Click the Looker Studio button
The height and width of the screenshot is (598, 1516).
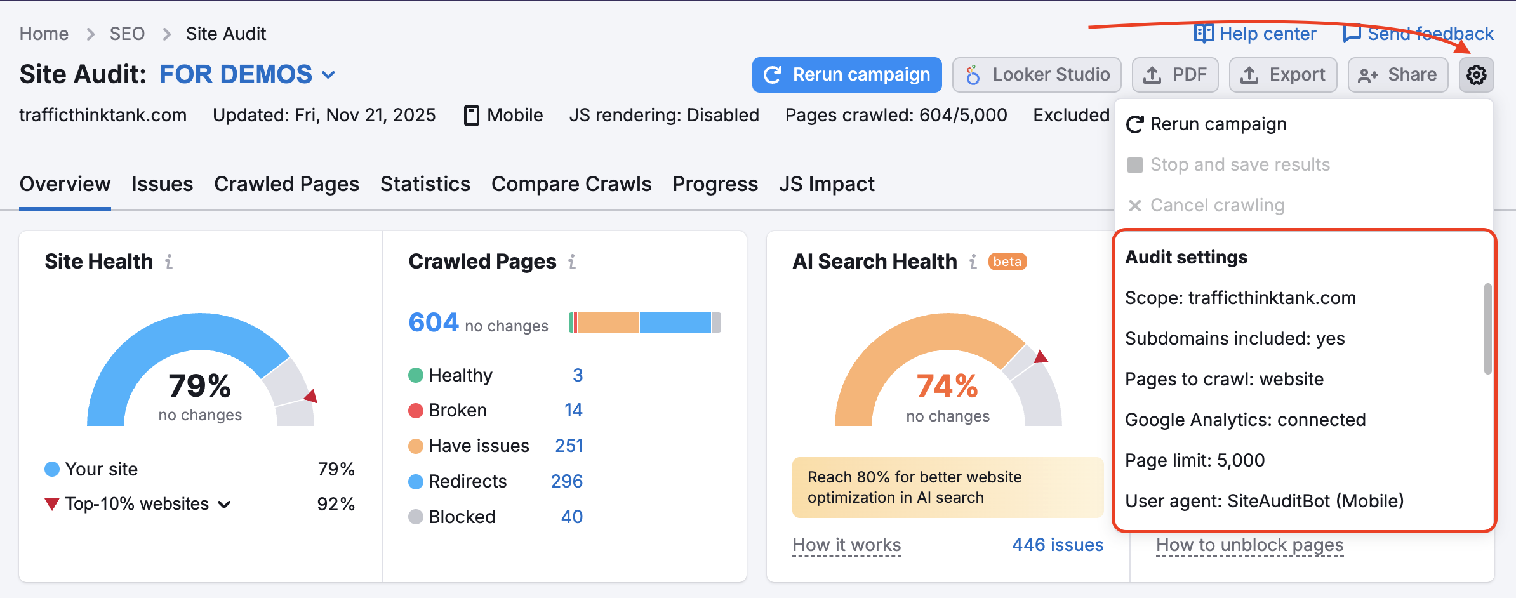tap(1037, 75)
